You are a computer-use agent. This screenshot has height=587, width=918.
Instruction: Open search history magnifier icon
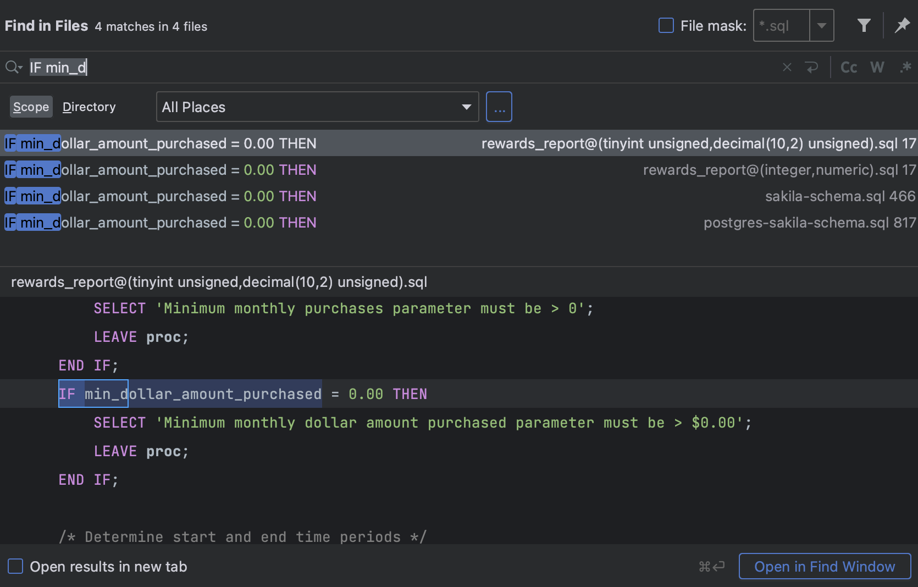tap(14, 67)
